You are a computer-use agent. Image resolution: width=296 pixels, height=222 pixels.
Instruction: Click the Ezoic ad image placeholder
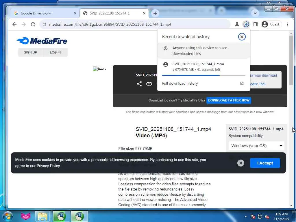(x=99, y=69)
